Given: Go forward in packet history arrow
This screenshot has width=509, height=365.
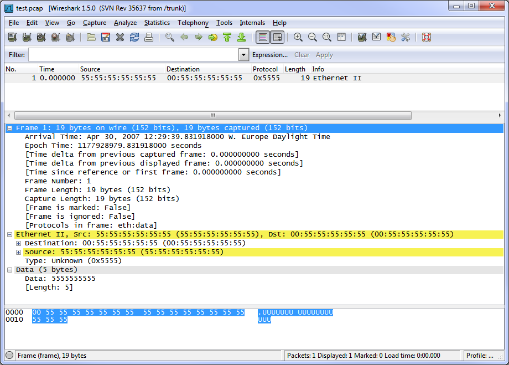Looking at the screenshot, I should (198, 37).
